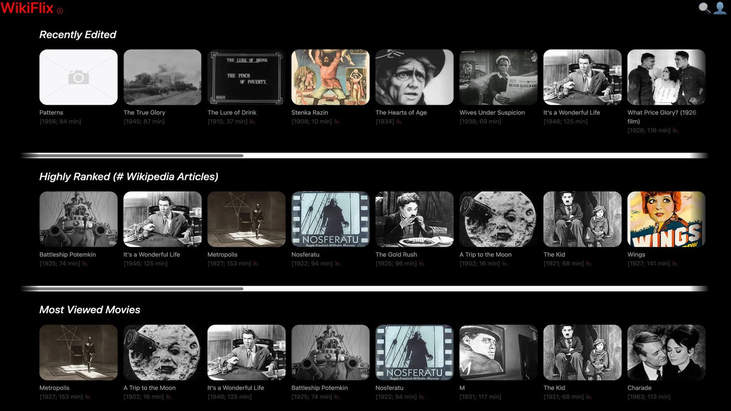Open the Battleship Potemkin thumbnail in Highly Ranked

pos(78,219)
